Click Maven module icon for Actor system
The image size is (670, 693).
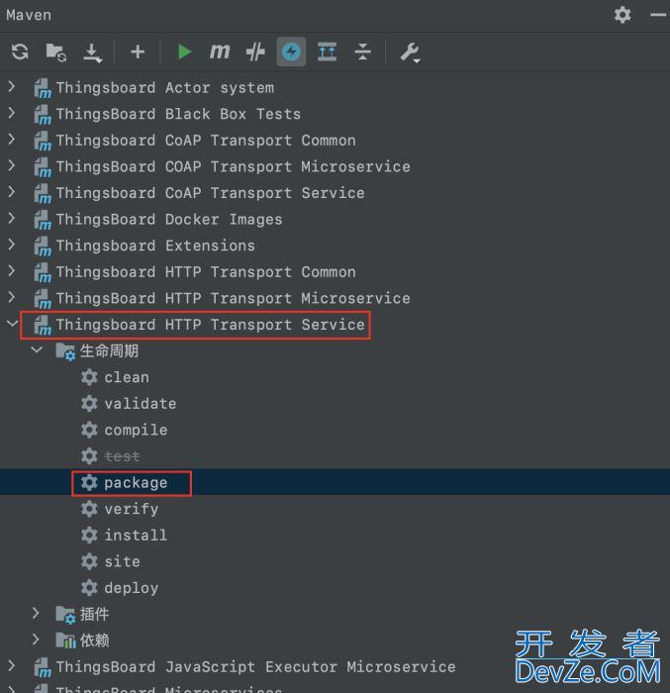click(43, 88)
